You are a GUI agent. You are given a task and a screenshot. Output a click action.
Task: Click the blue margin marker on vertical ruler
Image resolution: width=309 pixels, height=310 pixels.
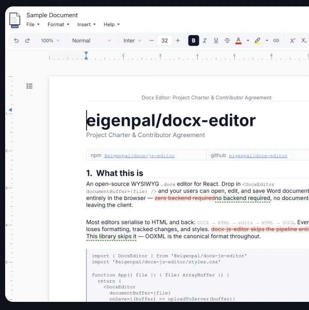tap(10, 110)
